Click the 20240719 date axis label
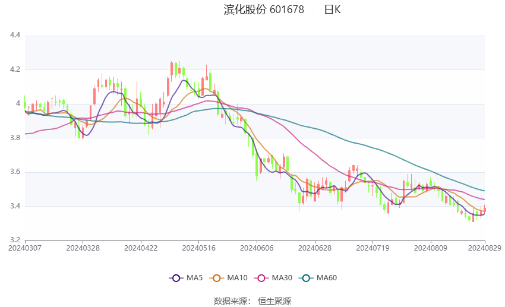This screenshot has width=505, height=307. (x=373, y=248)
